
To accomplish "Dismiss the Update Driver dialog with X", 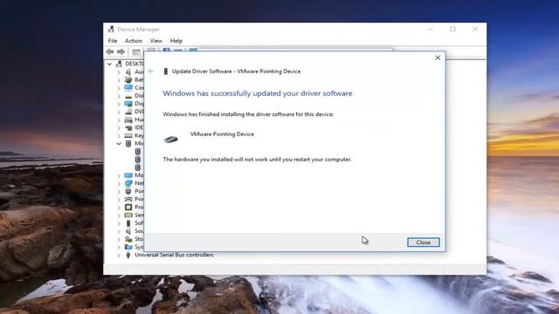I will click(x=438, y=58).
